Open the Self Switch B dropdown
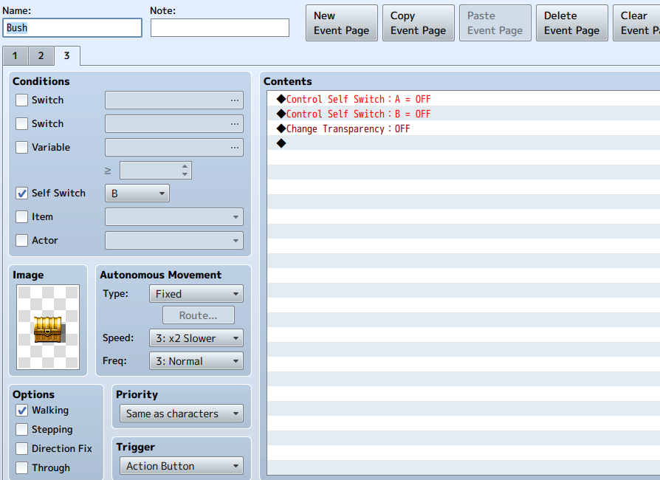The width and height of the screenshot is (660, 480). [137, 193]
